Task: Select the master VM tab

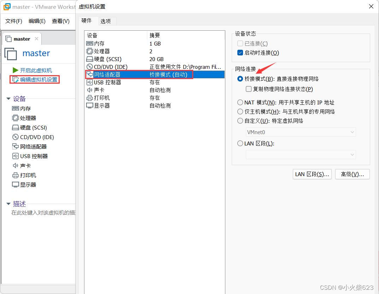Action: [22, 39]
